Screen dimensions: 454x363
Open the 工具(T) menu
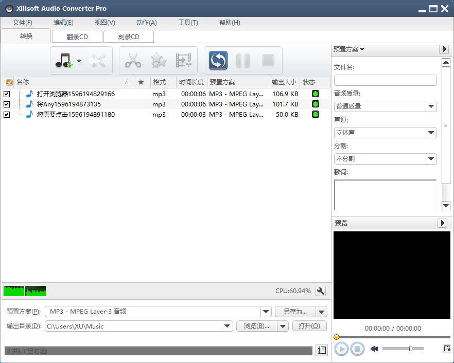point(188,23)
